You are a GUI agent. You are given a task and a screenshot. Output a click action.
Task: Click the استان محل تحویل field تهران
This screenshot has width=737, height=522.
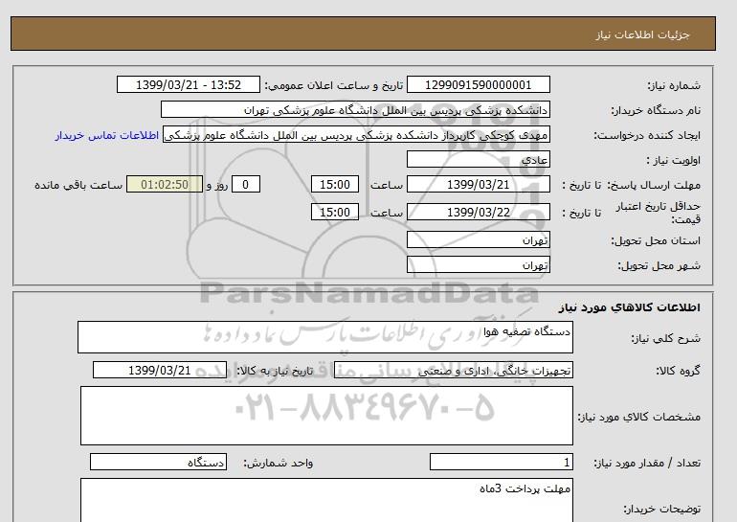pos(478,239)
